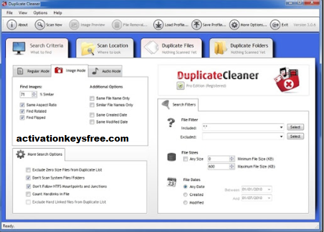Screen dimensions: 324x232
Task: Uncheck Same Aspect Ratio
Action: (22, 105)
